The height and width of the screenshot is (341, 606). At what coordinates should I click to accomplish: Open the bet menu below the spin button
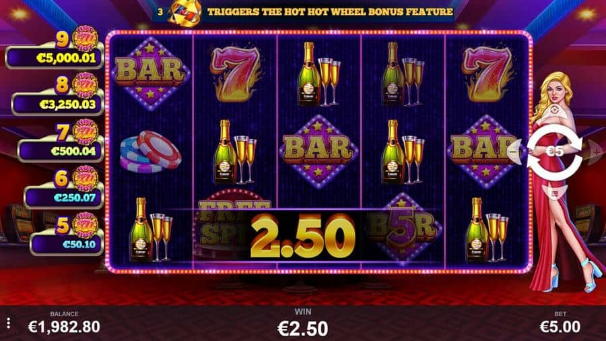pyautogui.click(x=554, y=193)
